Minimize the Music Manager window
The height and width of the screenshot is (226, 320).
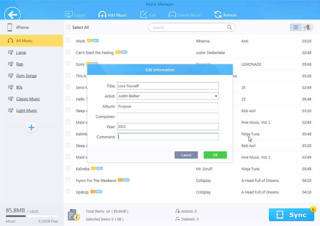tap(314, 4)
